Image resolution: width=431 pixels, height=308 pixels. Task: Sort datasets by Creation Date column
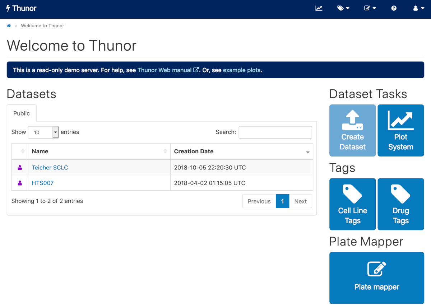242,151
